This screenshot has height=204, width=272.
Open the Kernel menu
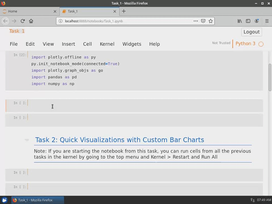tap(107, 44)
